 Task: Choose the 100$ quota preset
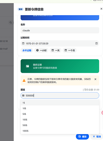point(60,120)
